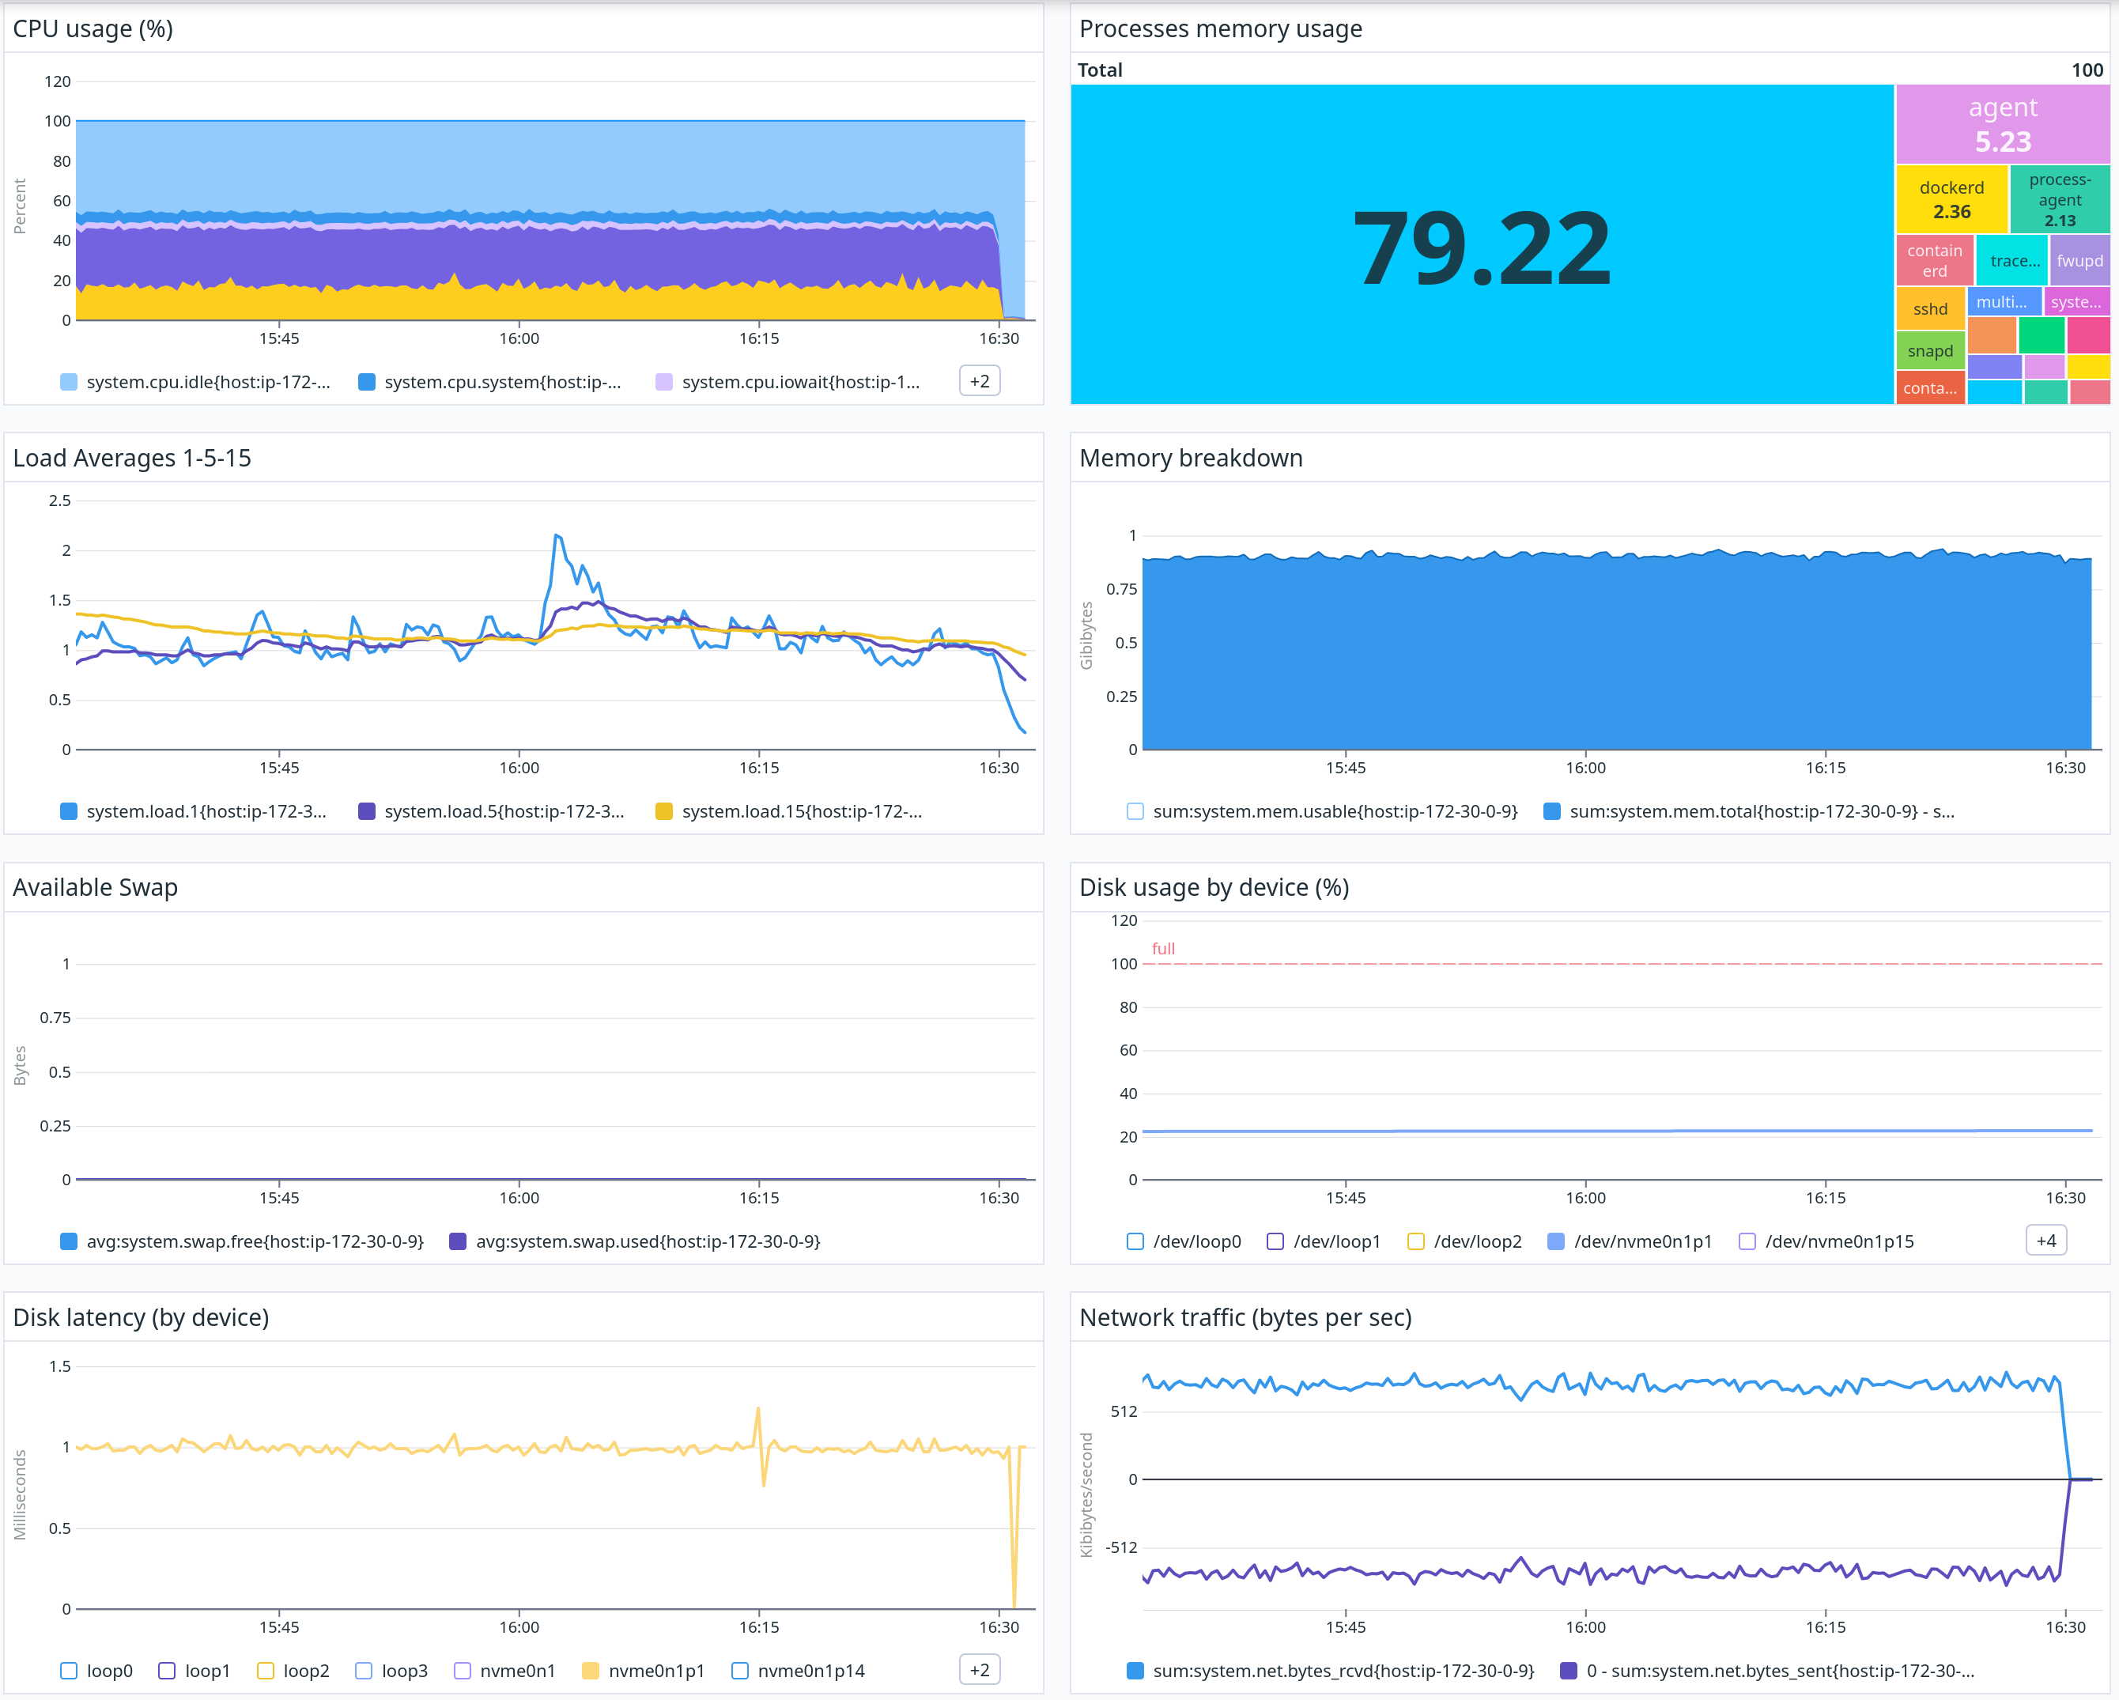
Task: Click avg:system.swap.used legend label text
Action: pos(648,1242)
